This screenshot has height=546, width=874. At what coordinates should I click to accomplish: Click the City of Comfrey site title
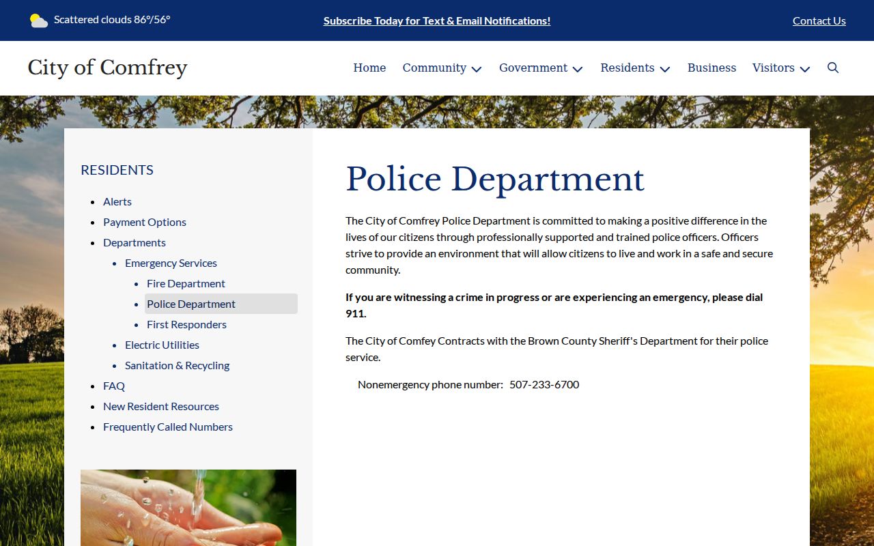(x=107, y=68)
